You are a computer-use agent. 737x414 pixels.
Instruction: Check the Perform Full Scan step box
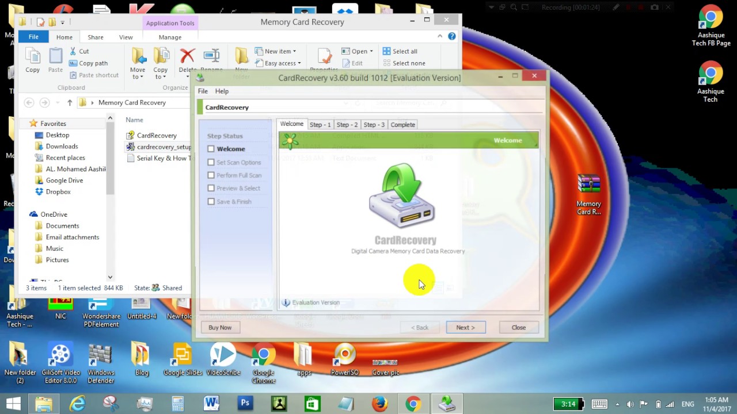tap(211, 175)
